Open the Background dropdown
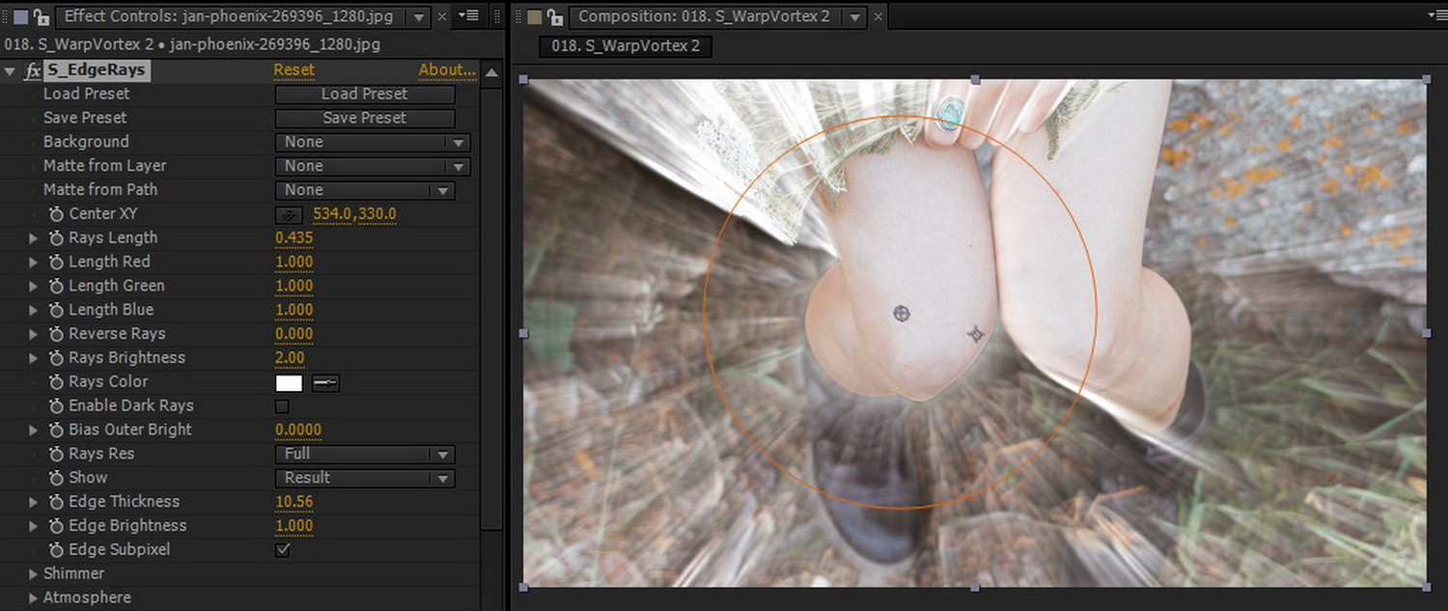The width and height of the screenshot is (1448, 611). click(373, 142)
